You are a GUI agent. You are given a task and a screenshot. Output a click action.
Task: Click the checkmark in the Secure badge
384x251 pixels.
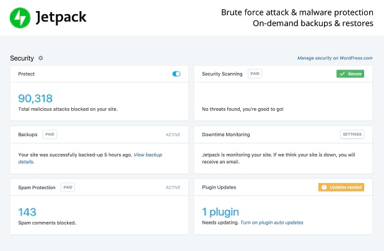coord(342,74)
